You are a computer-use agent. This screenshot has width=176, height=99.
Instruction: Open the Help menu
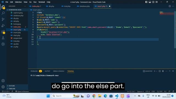(x=48, y=2)
